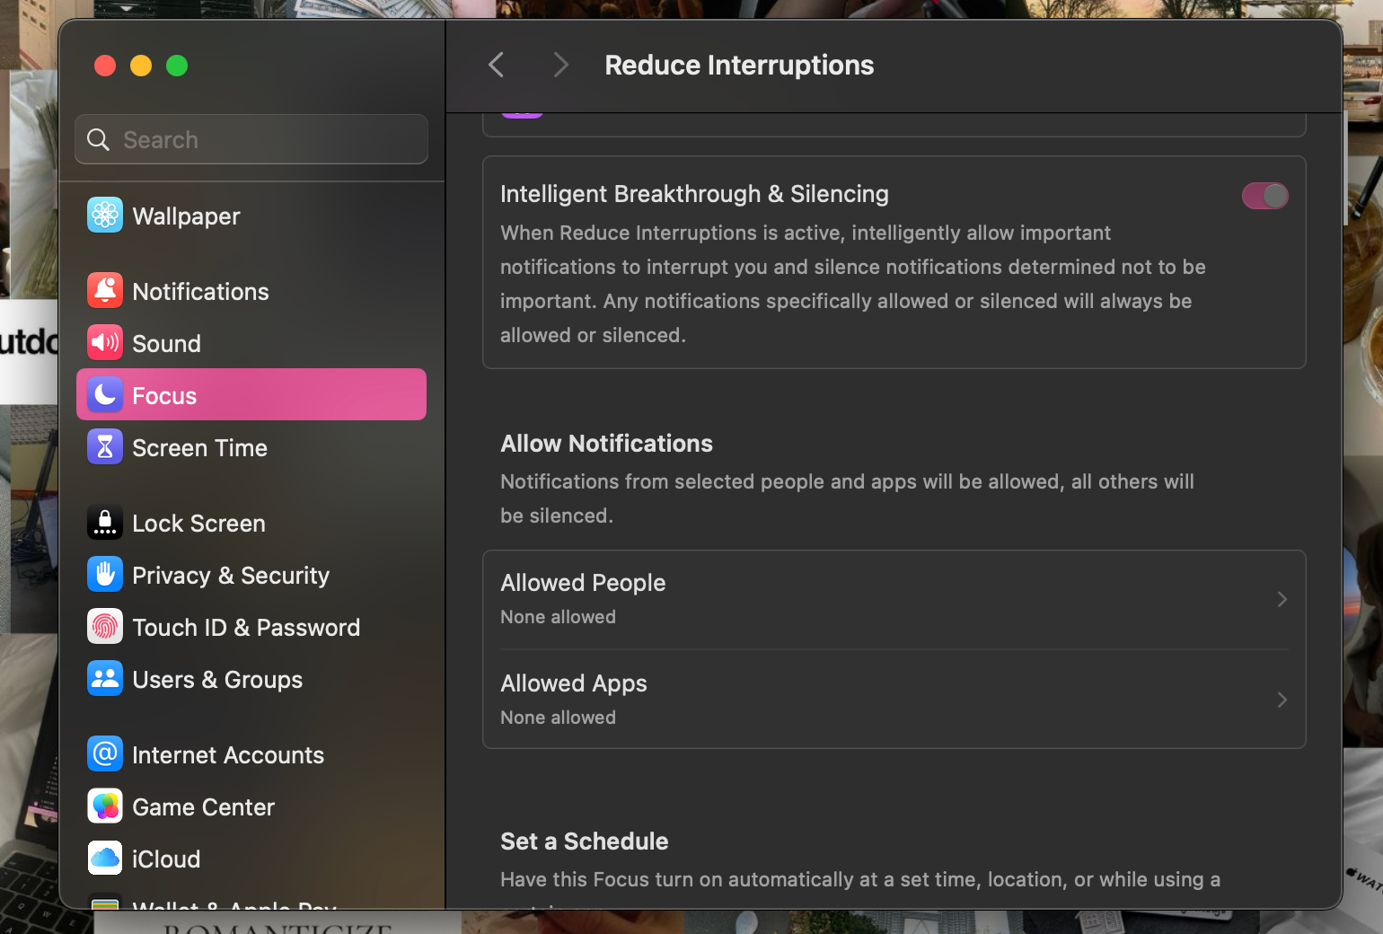Click the Set a Schedule heading
1383x934 pixels.
[584, 841]
